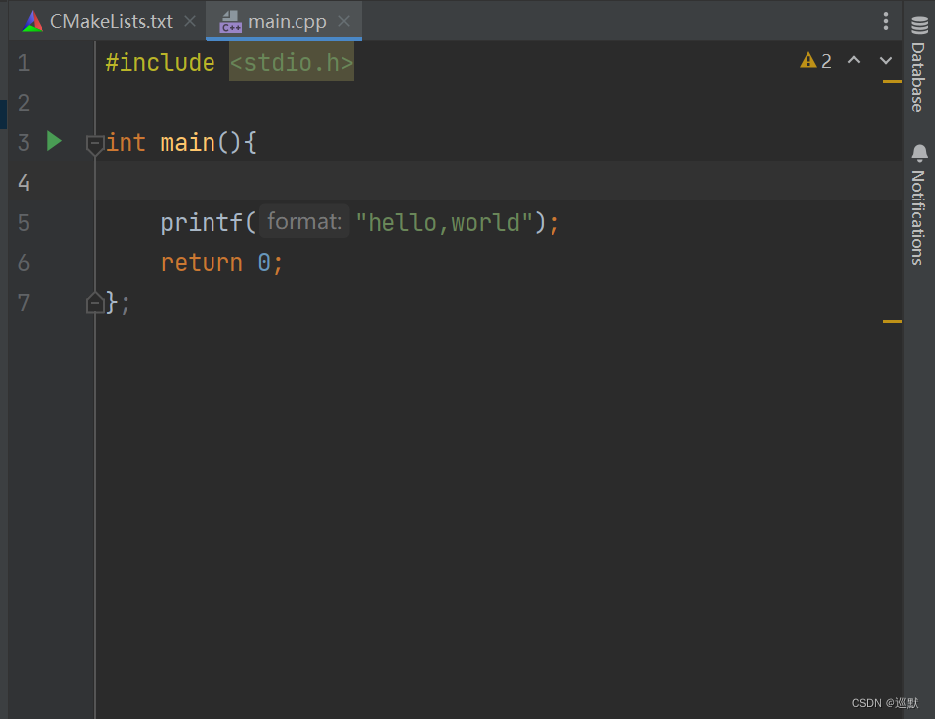Click the lower warning stripe in scrollbar
Image resolution: width=935 pixels, height=719 pixels.
tap(892, 322)
